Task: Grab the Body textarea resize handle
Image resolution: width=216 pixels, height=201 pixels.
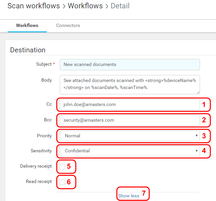Action: point(198,92)
